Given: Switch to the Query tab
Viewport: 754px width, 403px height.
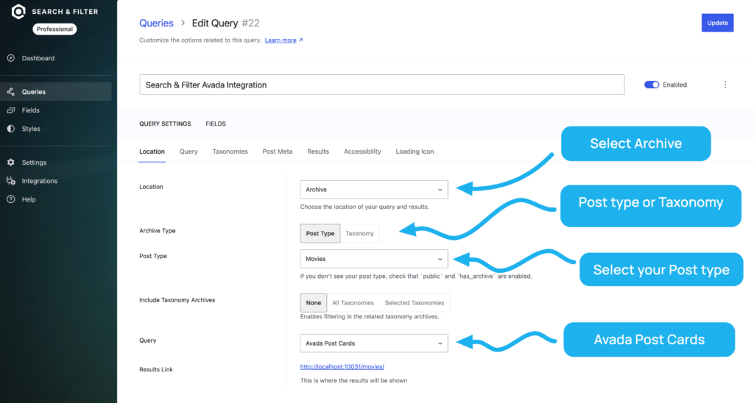Looking at the screenshot, I should [x=188, y=151].
